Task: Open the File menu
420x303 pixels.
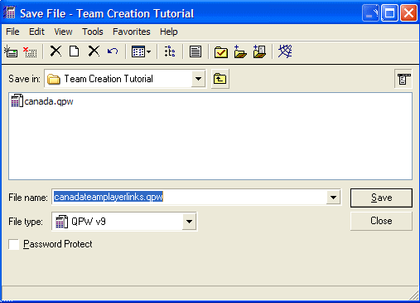Action: click(x=12, y=32)
